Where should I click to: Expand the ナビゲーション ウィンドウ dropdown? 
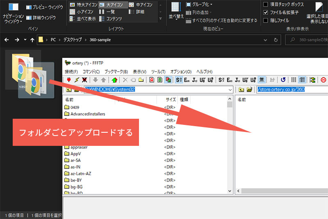[13, 19]
